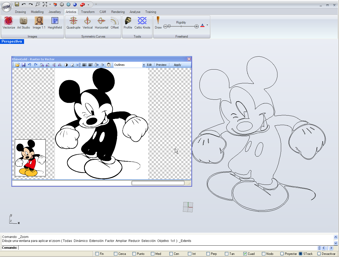Select the Image 1:1 tool

point(39,23)
